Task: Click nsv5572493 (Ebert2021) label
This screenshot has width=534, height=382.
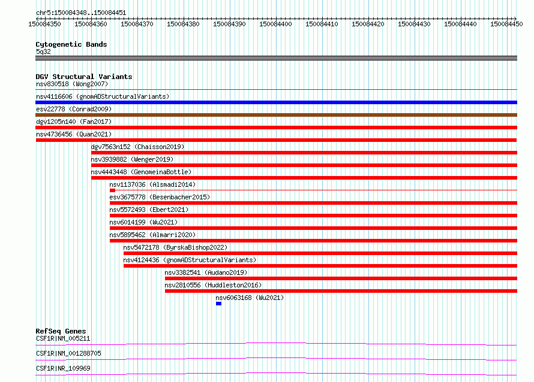Action: 149,210
